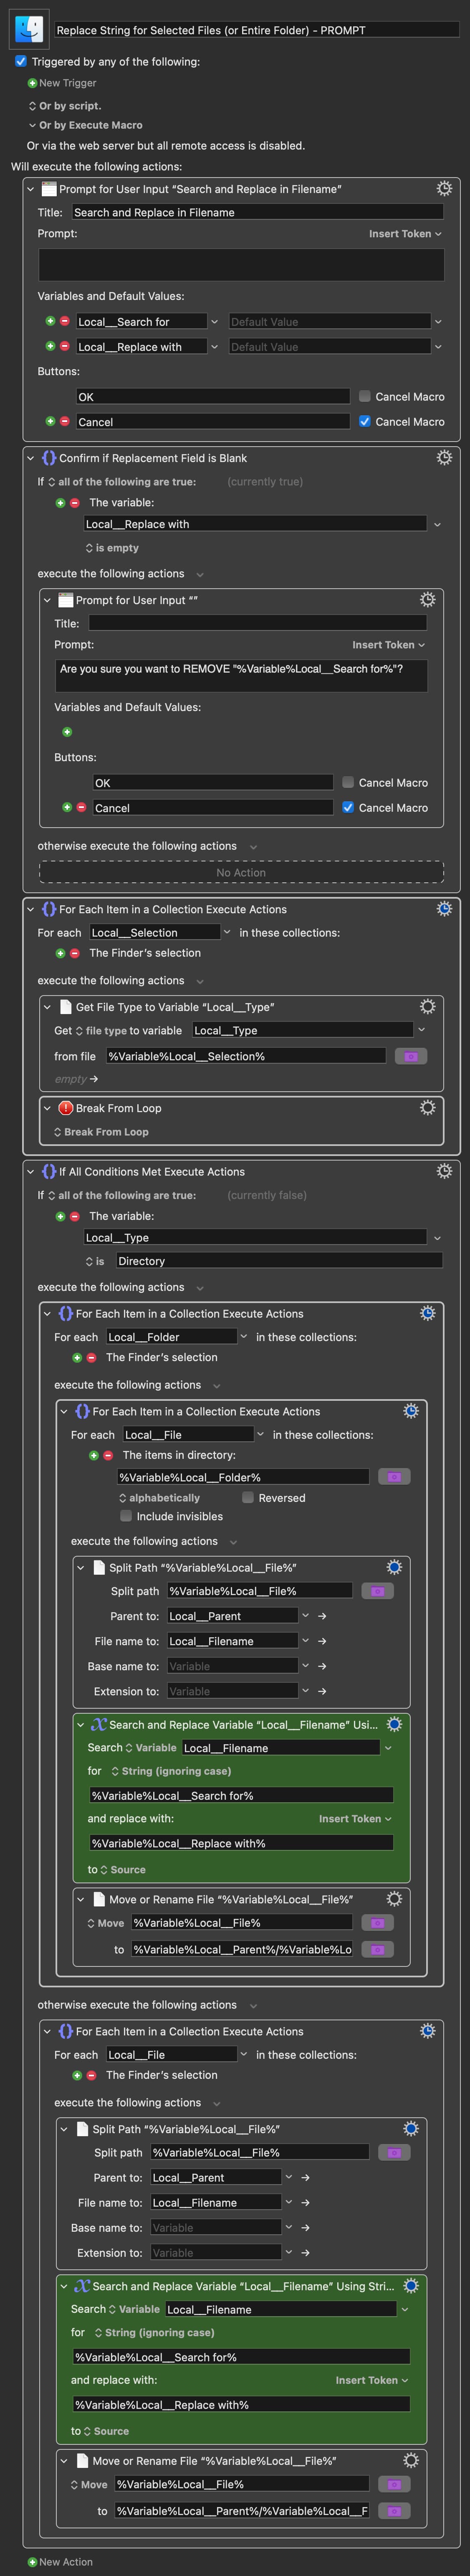Click the braces icon of Confirm if Replacement Field
This screenshot has width=470, height=2576.
pyautogui.click(x=49, y=457)
